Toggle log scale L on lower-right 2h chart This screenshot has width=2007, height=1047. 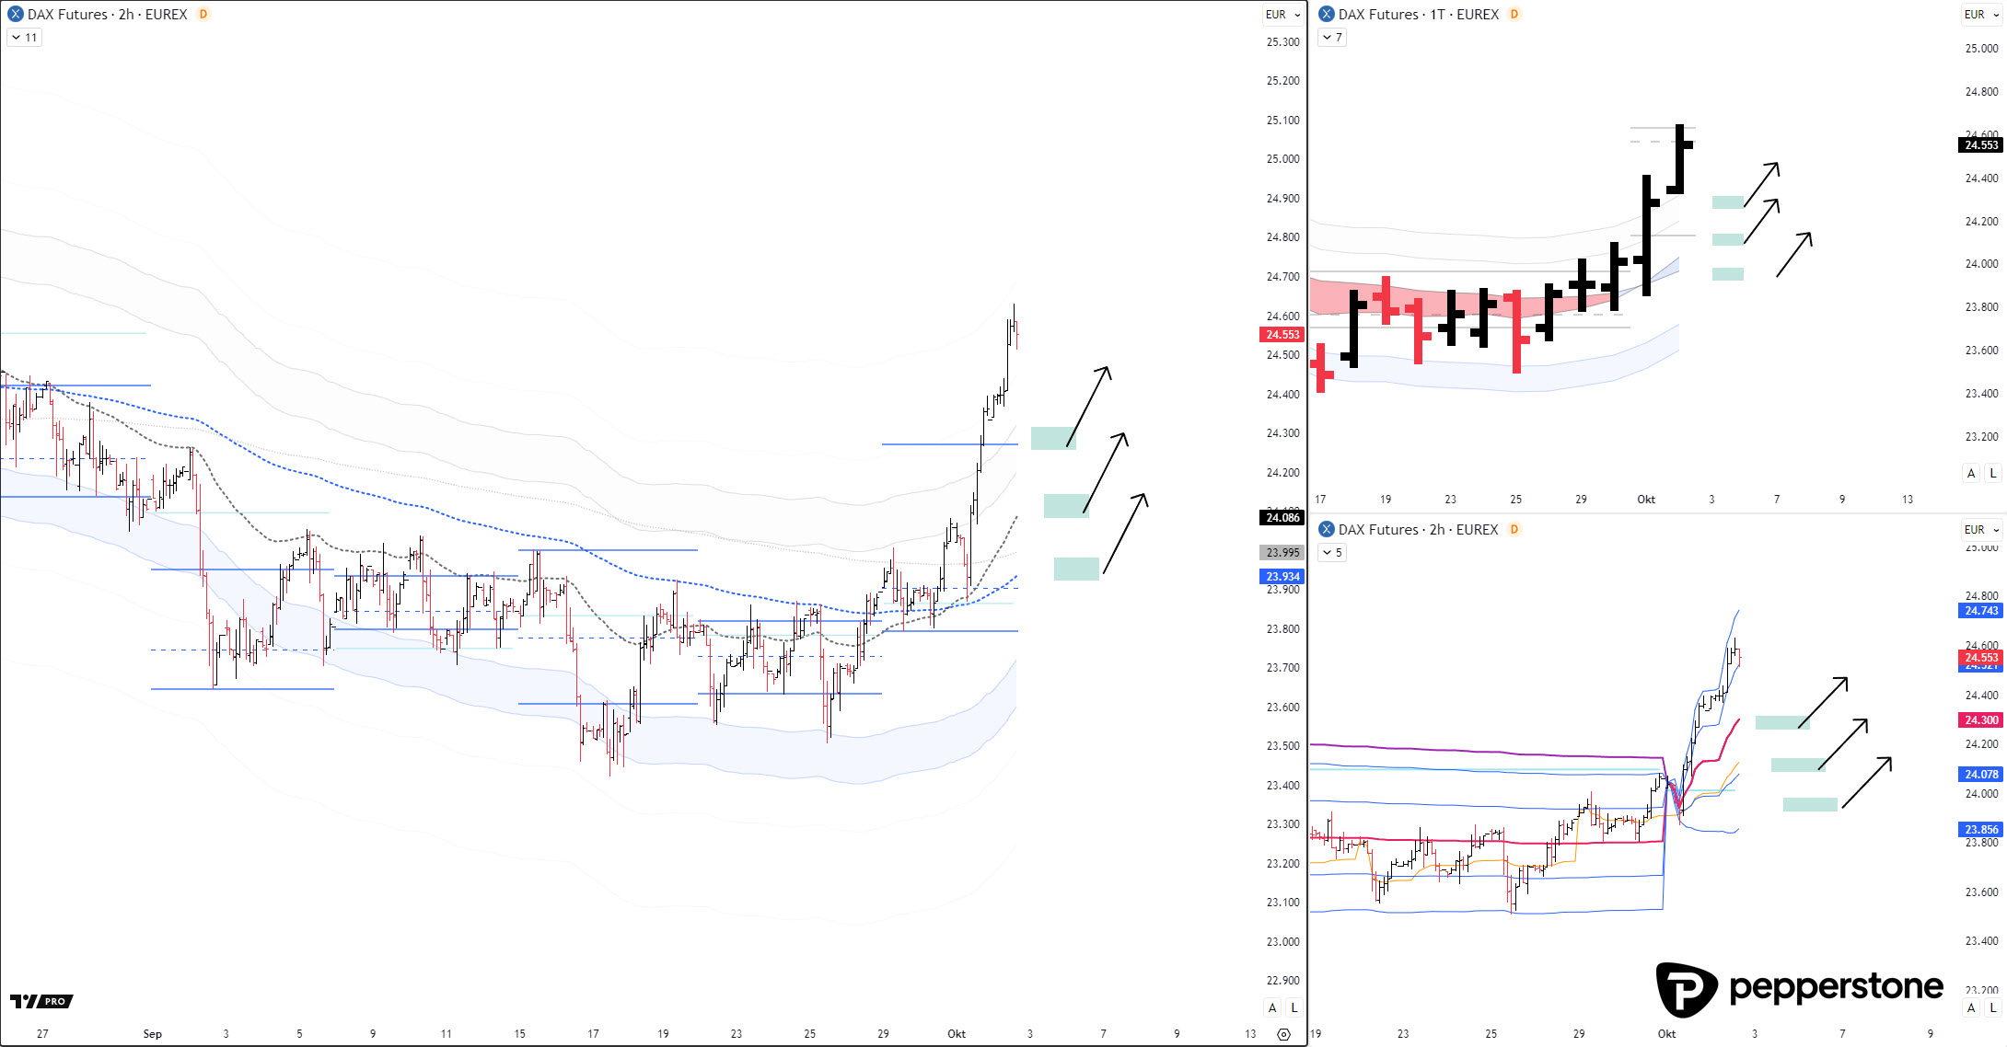pos(1993,1007)
